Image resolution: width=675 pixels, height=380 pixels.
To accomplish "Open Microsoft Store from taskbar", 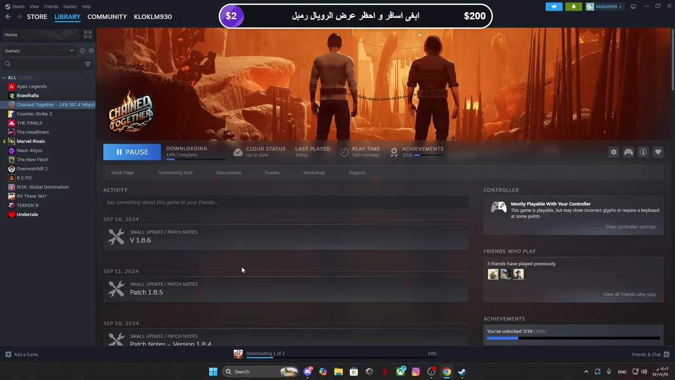I will click(354, 372).
